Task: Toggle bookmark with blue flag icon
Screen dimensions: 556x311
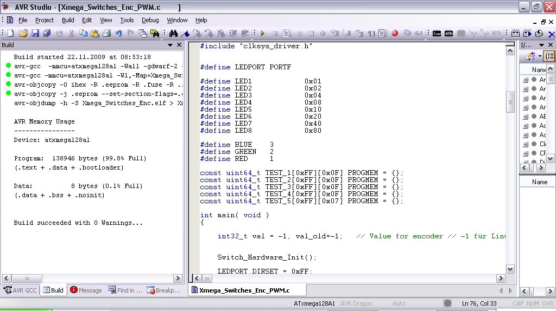Action: click(185, 33)
